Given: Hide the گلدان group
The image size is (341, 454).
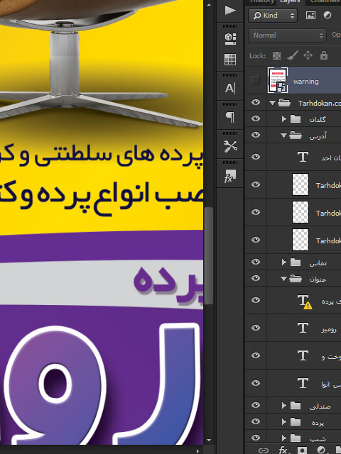Looking at the screenshot, I should (256, 118).
